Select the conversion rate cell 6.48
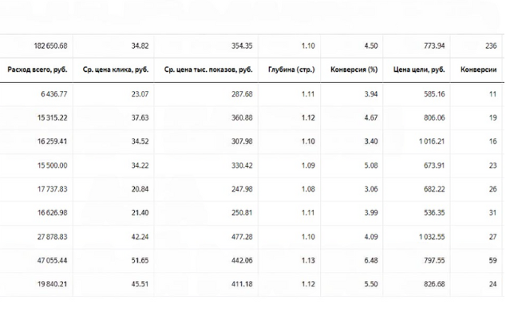 [369, 260]
